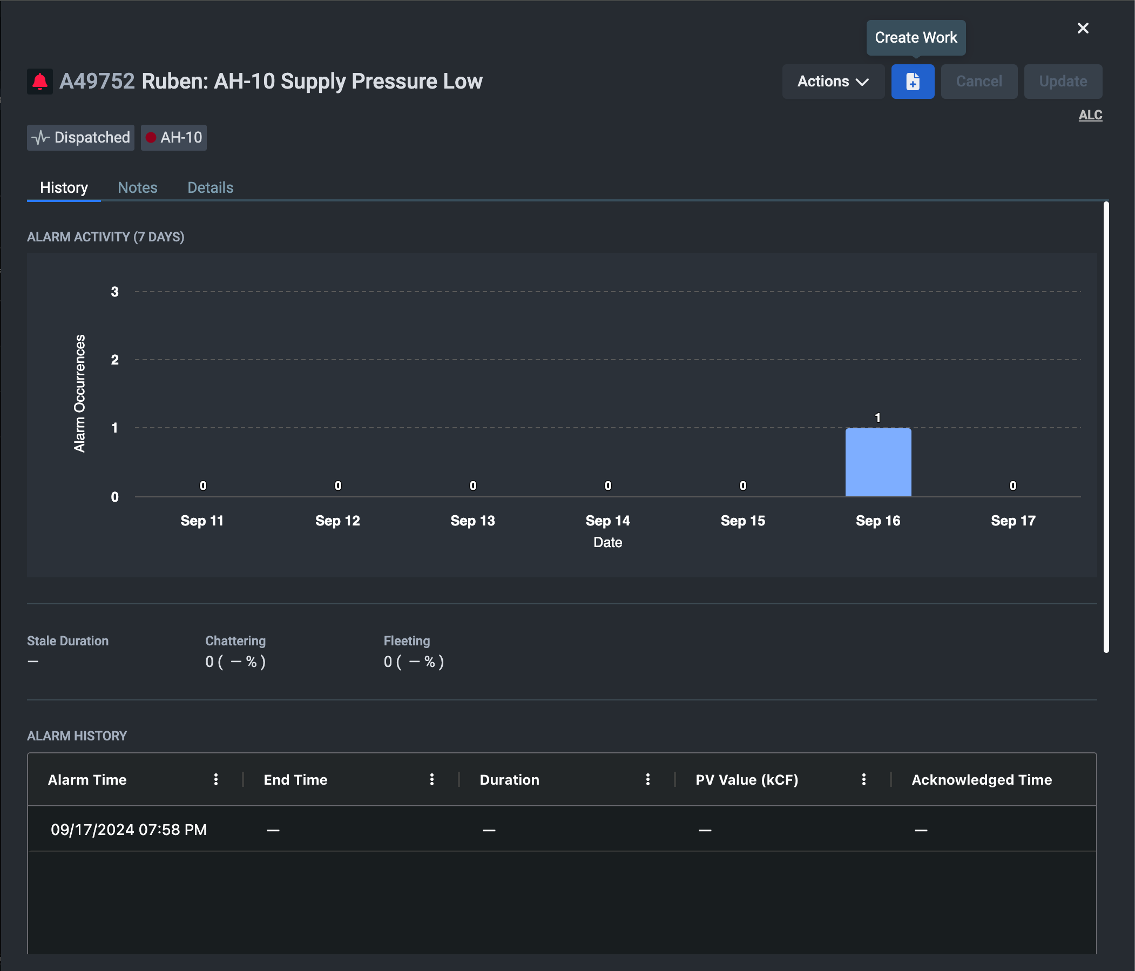The image size is (1135, 971).
Task: Open Alarm Time column options menu
Action: pyautogui.click(x=216, y=779)
